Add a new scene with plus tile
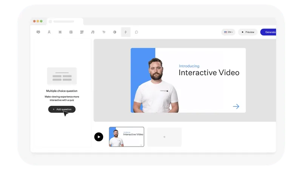Viewport: 302px width, 170px height. (164, 137)
